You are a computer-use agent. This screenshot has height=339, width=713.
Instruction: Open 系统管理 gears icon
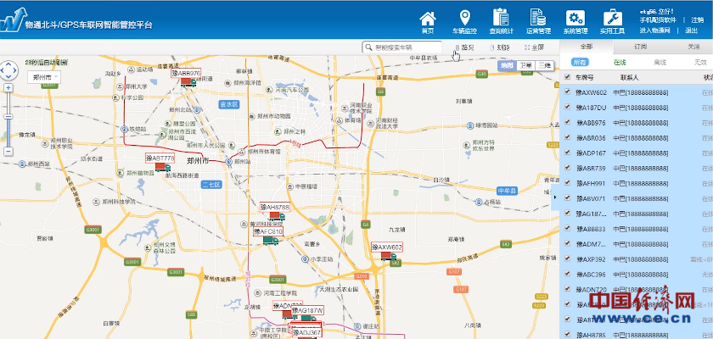[575, 18]
